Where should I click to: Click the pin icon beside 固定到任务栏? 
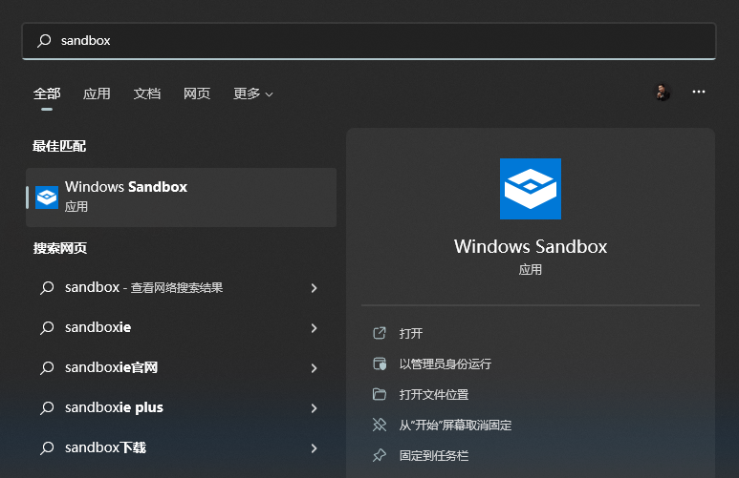[x=380, y=455]
